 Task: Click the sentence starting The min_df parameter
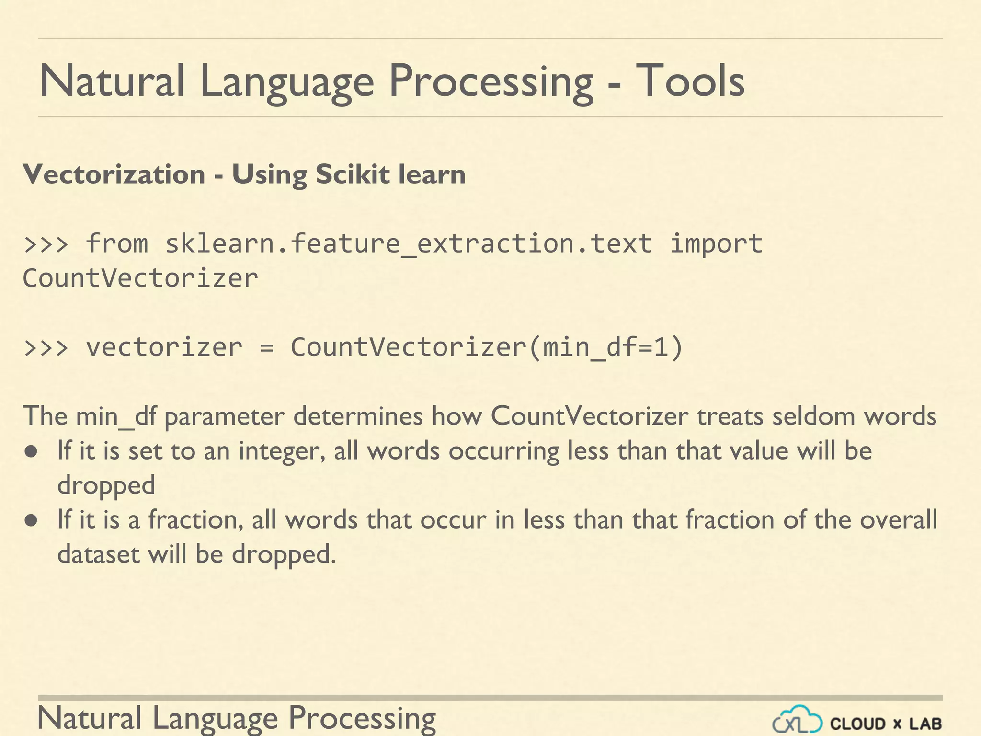click(x=479, y=416)
